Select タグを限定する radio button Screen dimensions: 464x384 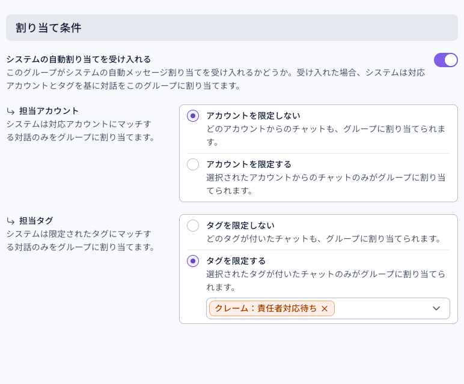pyautogui.click(x=193, y=261)
